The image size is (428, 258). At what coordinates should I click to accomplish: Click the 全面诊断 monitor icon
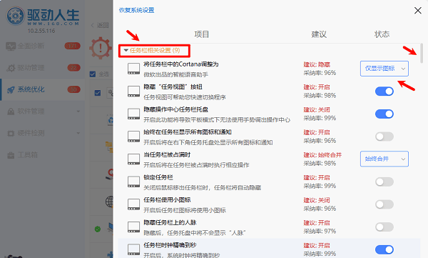coord(11,46)
